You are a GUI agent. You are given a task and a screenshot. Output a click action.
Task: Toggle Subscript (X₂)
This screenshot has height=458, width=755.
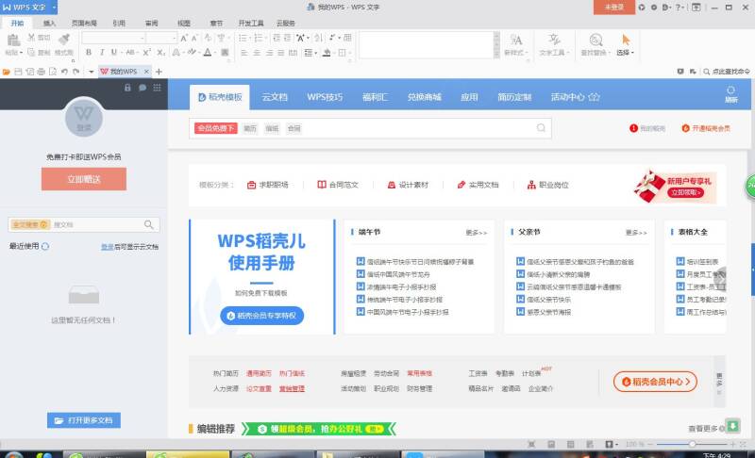(x=161, y=52)
